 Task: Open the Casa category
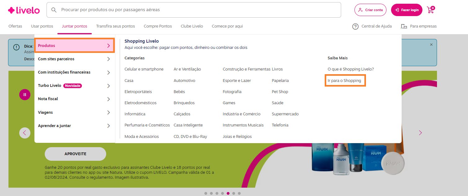coord(129,81)
